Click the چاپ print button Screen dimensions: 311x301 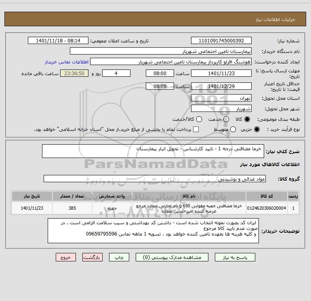[x=119, y=257]
